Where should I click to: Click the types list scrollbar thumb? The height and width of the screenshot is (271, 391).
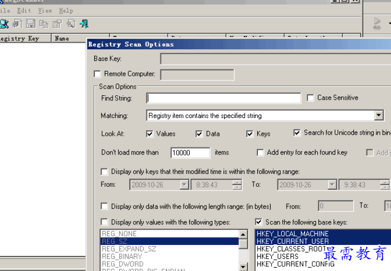[243, 244]
